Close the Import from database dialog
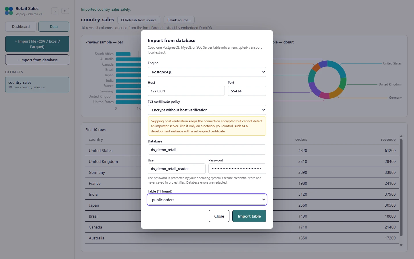The width and height of the screenshot is (414, 259). 219,216
